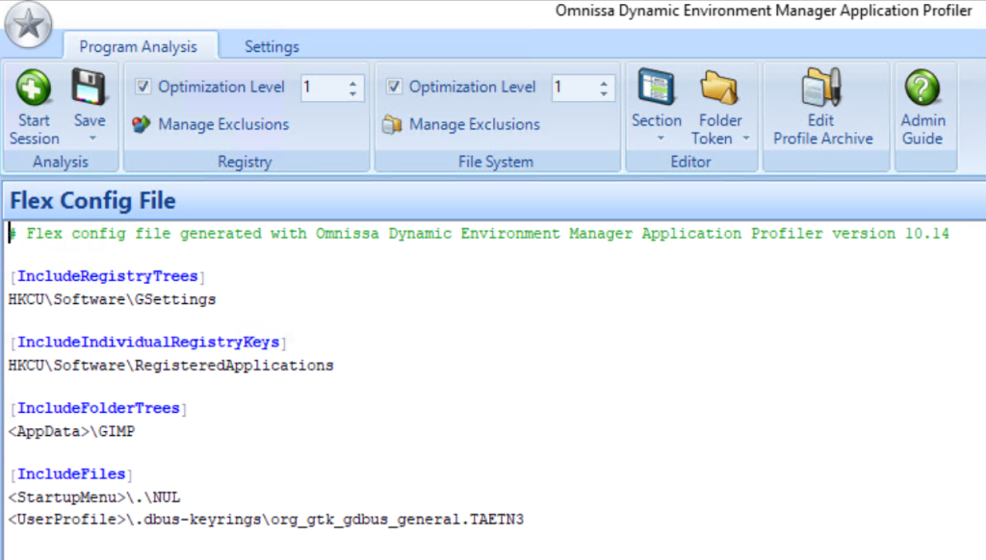Click the [IncludeFolderTrees] section header
This screenshot has height=560, width=986.
point(99,408)
